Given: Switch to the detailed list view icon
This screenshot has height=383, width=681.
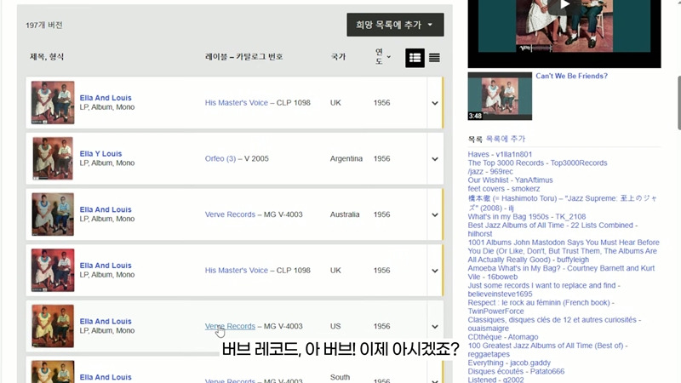Looking at the screenshot, I should pyautogui.click(x=415, y=58).
